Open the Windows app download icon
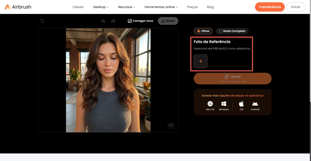The height and width of the screenshot is (161, 311). tap(224, 104)
